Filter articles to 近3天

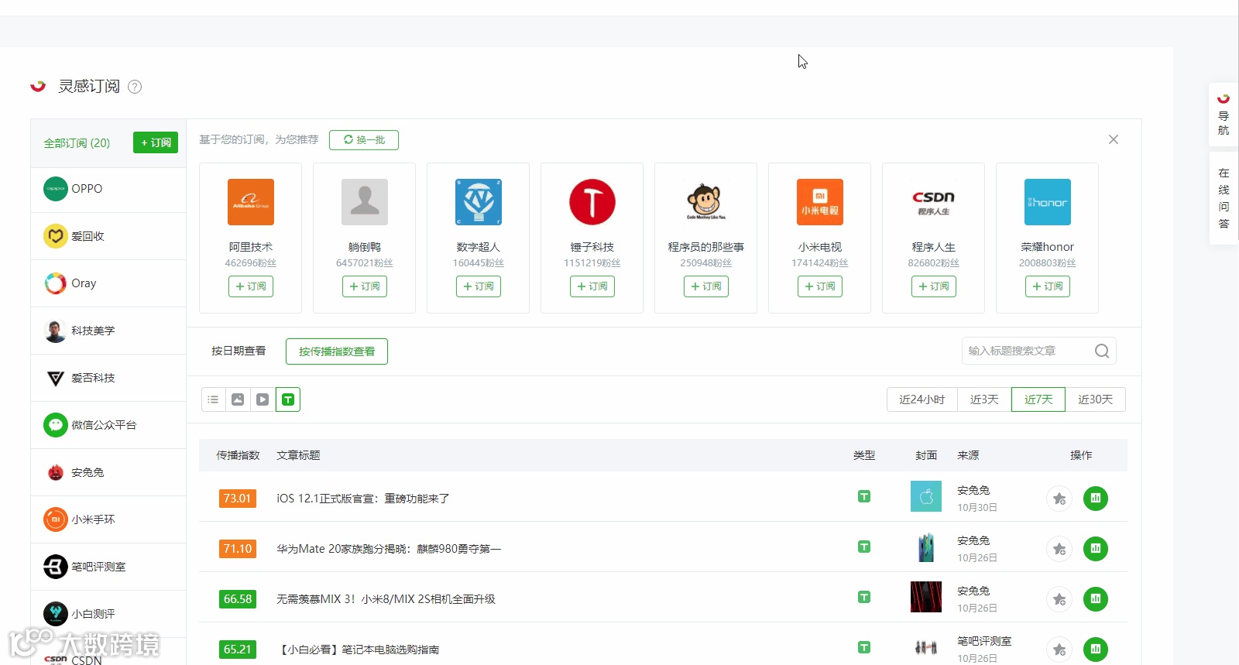click(x=984, y=399)
